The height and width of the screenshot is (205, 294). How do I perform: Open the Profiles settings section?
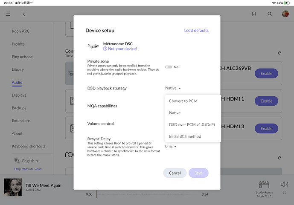tap(18, 44)
